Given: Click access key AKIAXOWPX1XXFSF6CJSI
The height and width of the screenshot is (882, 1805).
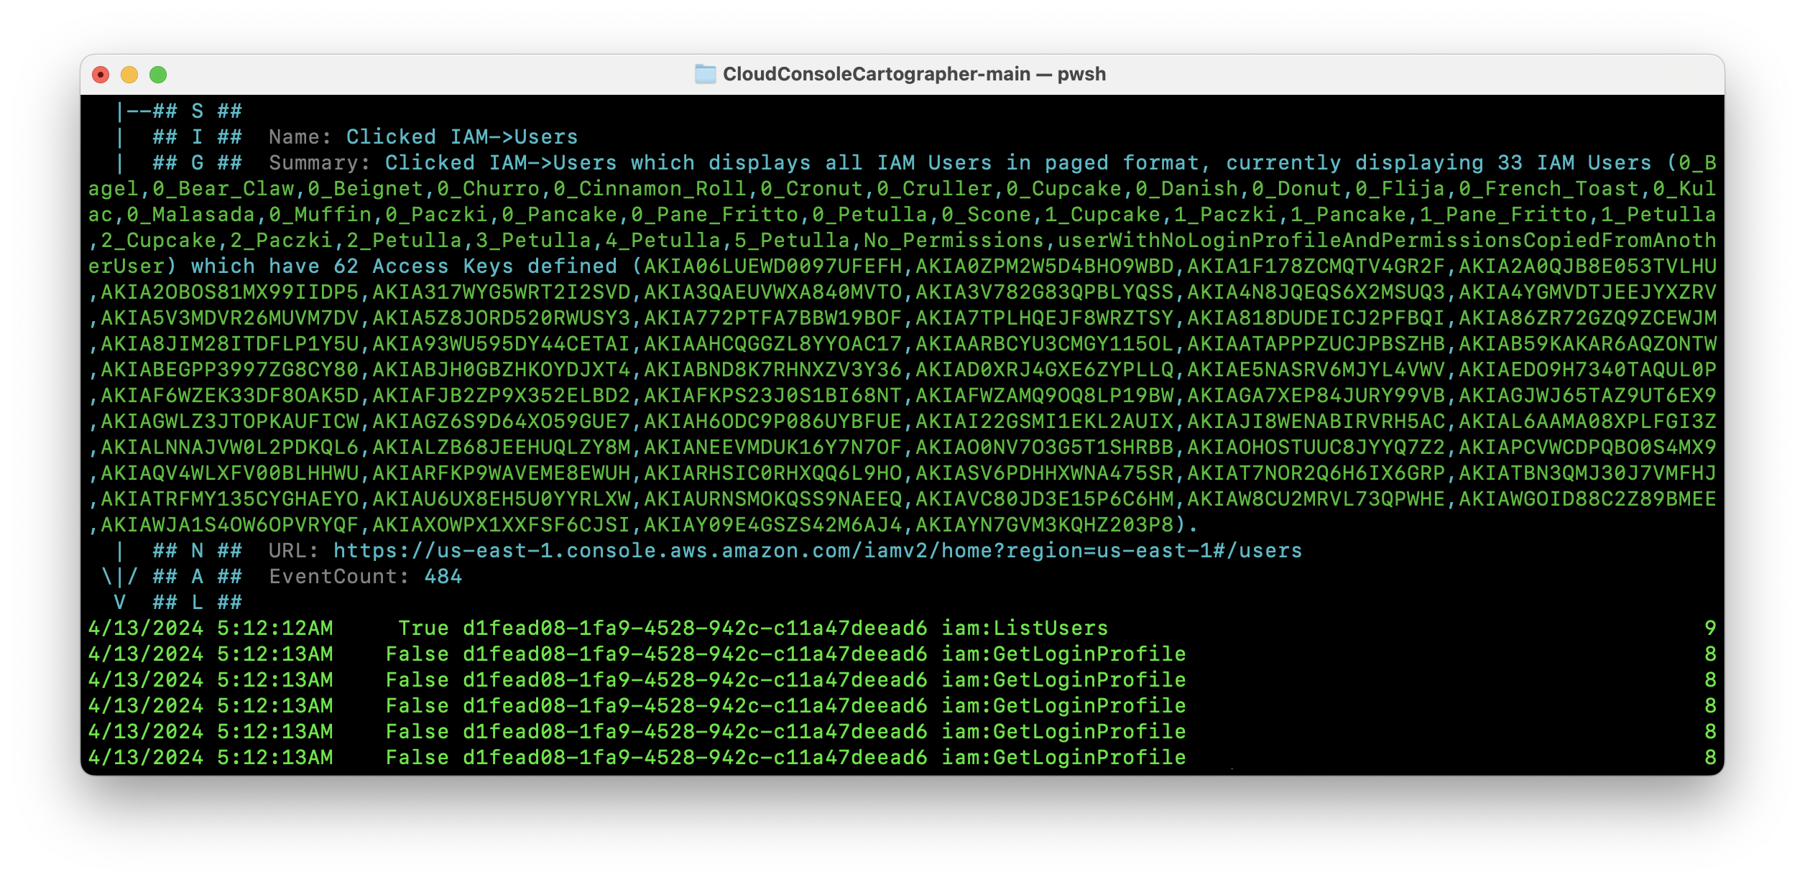Looking at the screenshot, I should pyautogui.click(x=502, y=524).
